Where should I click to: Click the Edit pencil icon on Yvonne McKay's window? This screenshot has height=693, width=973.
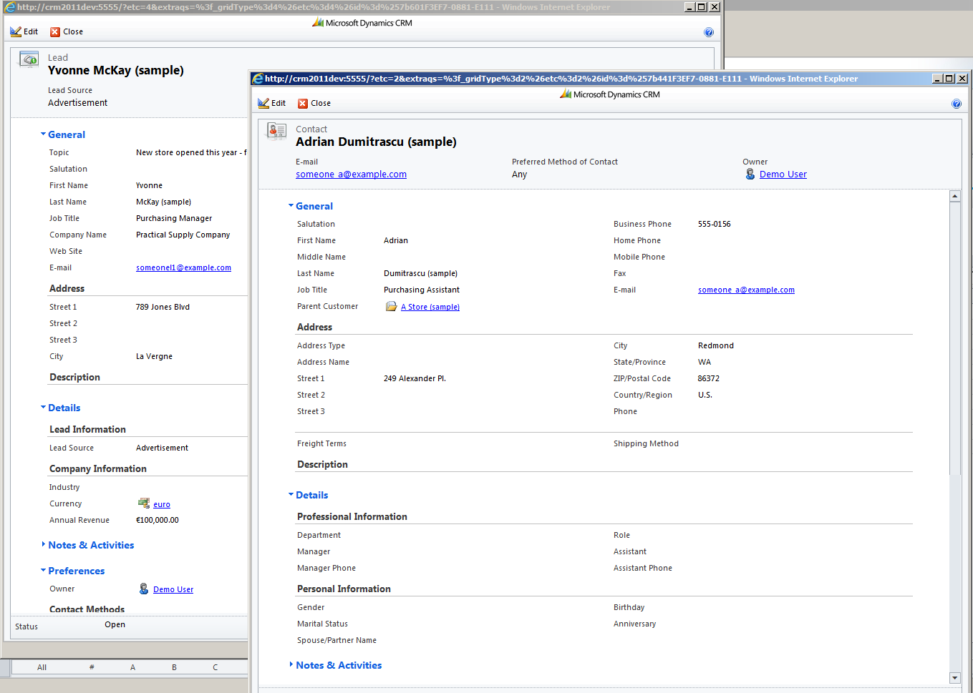pyautogui.click(x=16, y=31)
